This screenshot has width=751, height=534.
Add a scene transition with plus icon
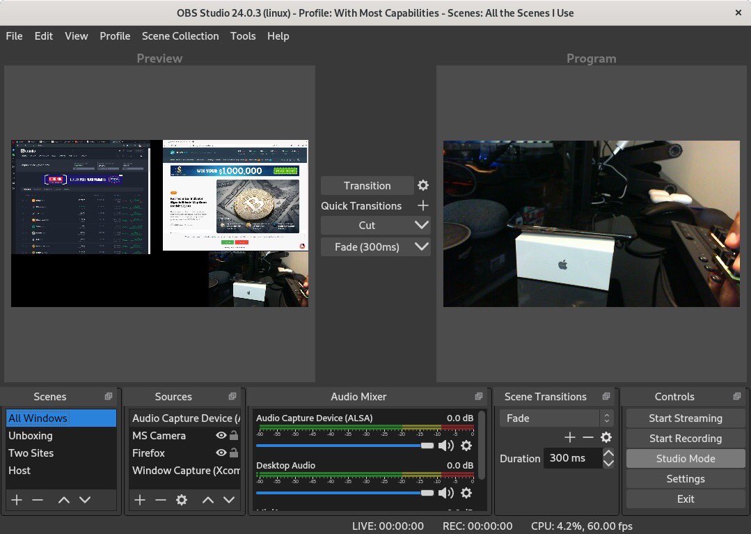click(569, 437)
